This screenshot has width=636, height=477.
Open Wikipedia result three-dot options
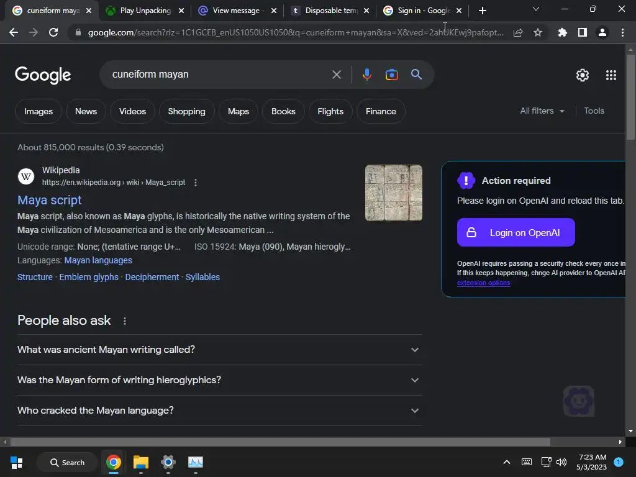[x=196, y=183]
